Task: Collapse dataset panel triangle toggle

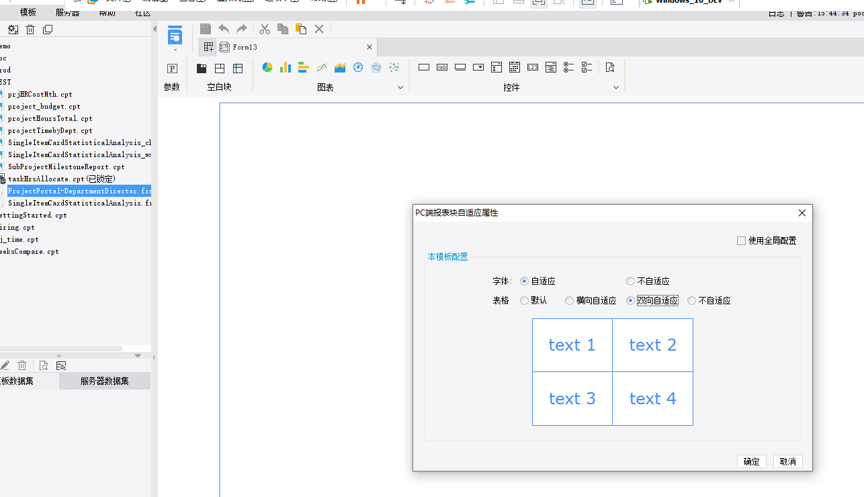Action: coord(138,355)
